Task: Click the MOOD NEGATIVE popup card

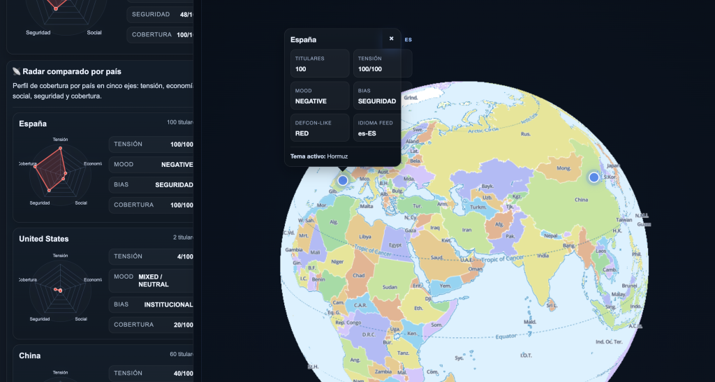Action: click(320, 96)
